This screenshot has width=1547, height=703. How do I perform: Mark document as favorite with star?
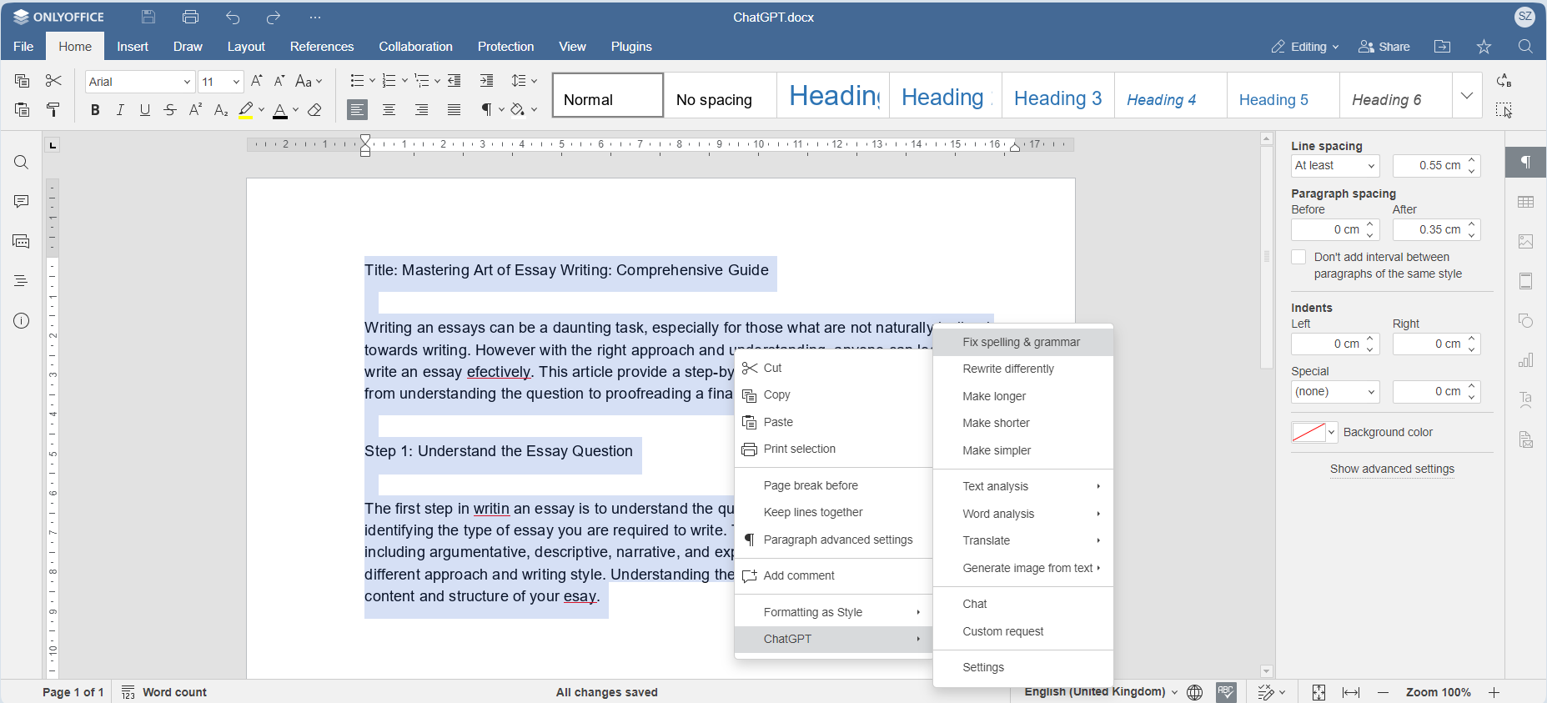(x=1484, y=47)
